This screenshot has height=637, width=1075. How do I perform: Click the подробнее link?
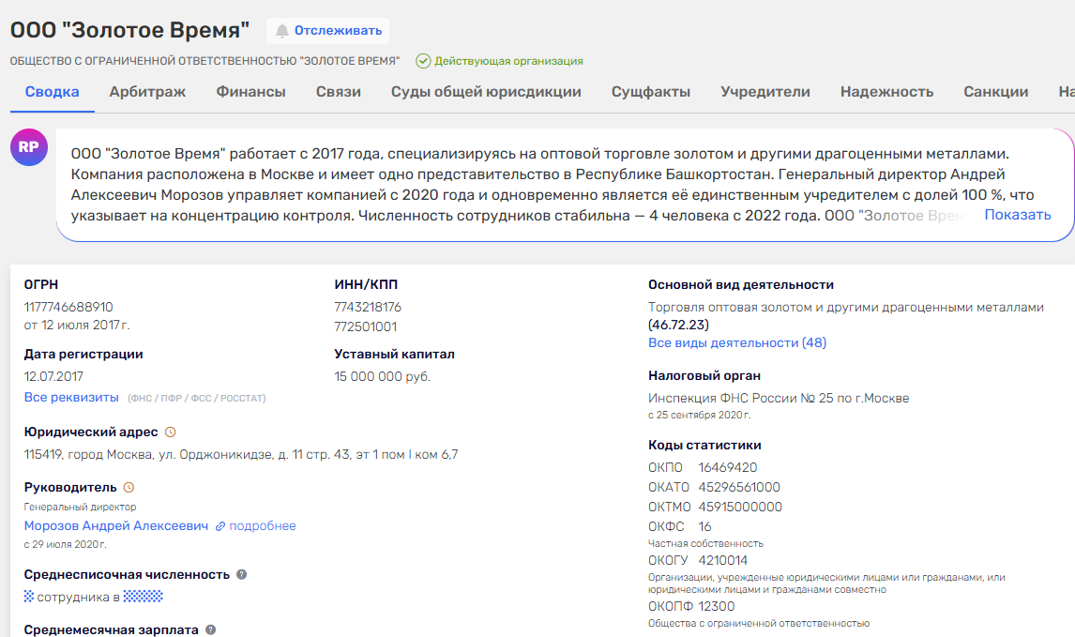[x=263, y=526]
